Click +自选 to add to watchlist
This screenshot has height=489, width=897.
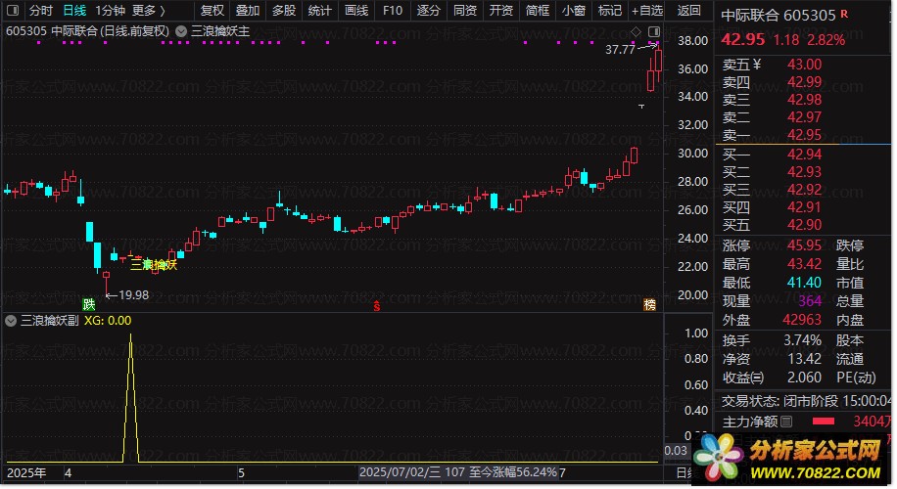click(646, 11)
